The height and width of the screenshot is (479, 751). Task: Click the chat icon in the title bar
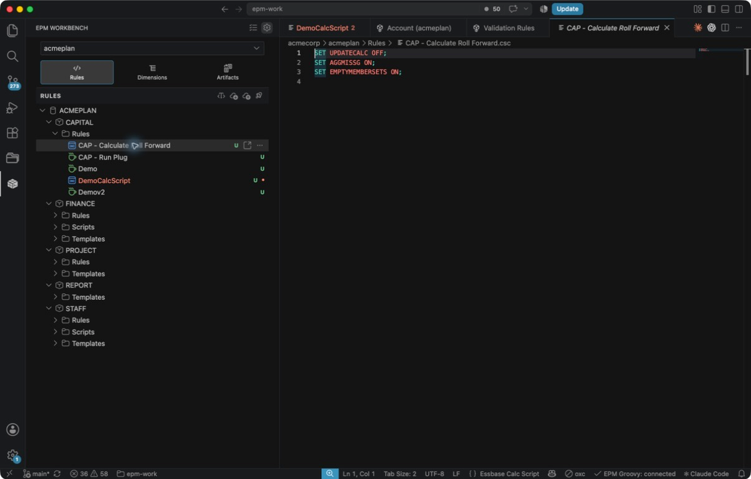click(514, 9)
